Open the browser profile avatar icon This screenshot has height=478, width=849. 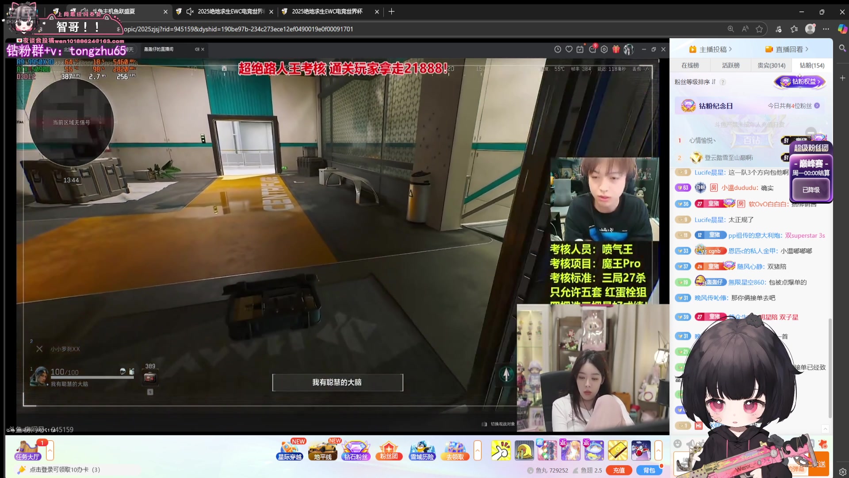(x=810, y=29)
